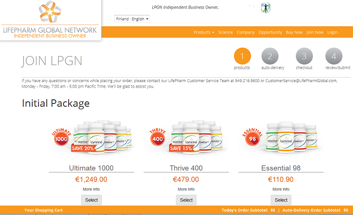This screenshot has height=215, width=353.
Task: Open the Science menu item
Action: [x=225, y=32]
